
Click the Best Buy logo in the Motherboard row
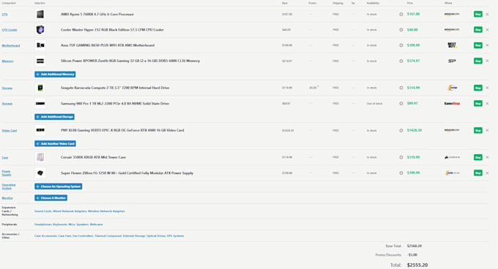(452, 45)
